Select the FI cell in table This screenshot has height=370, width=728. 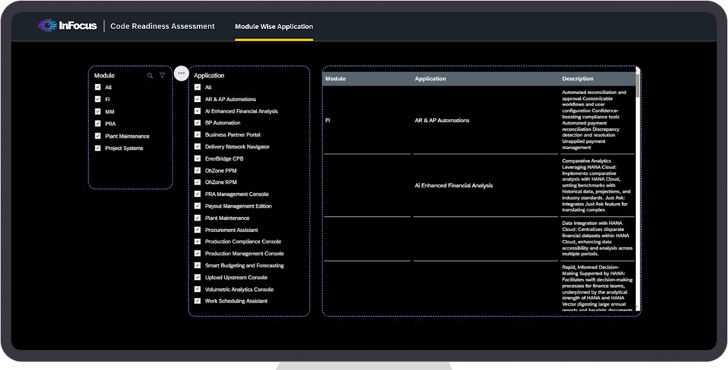[x=328, y=120]
